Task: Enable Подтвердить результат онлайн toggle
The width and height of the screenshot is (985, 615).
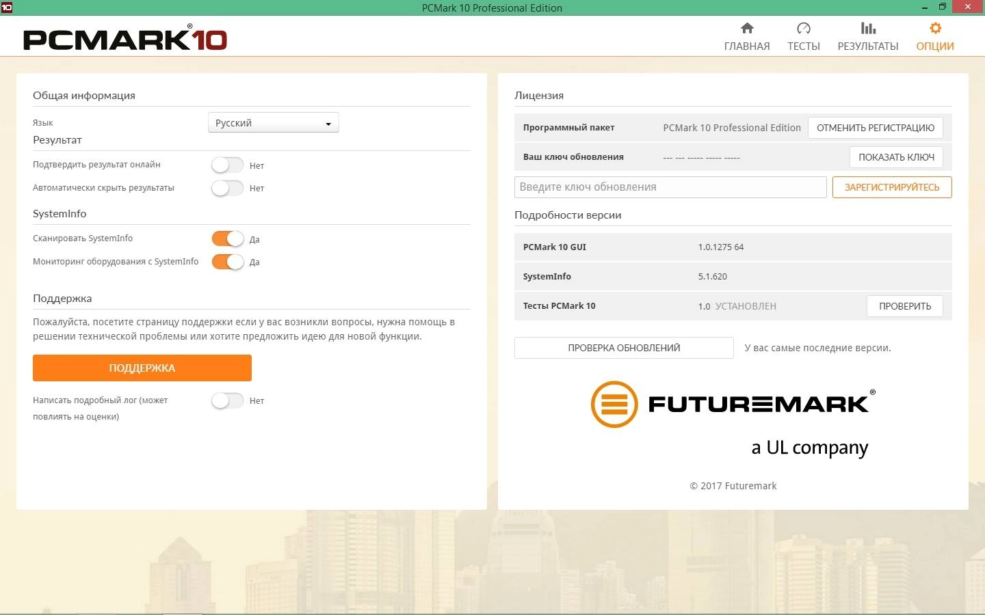Action: tap(227, 165)
